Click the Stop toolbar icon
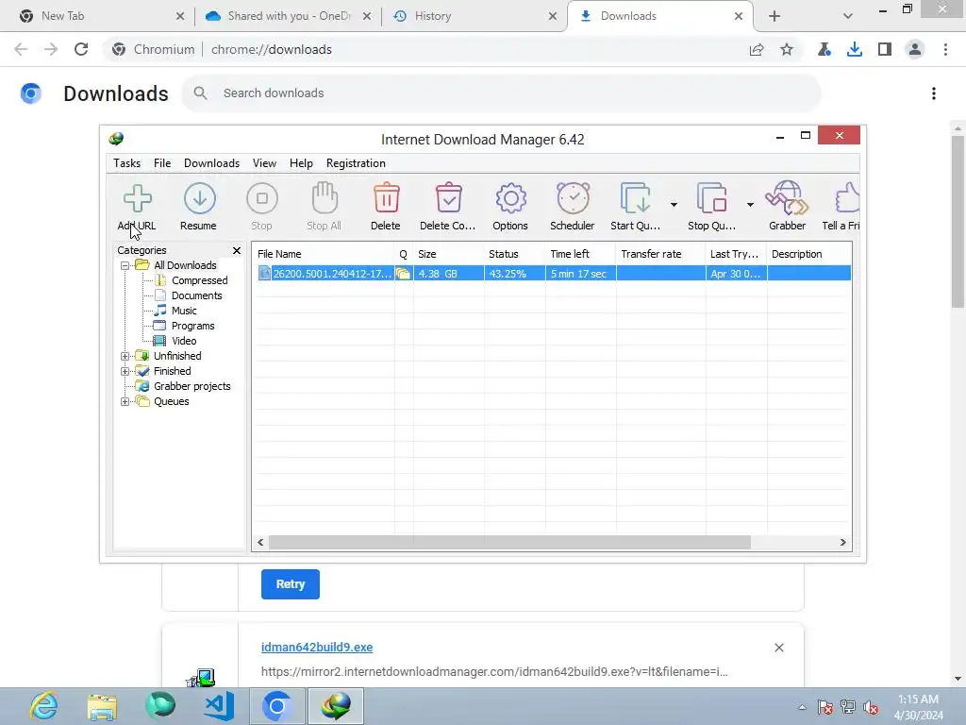 pyautogui.click(x=262, y=199)
